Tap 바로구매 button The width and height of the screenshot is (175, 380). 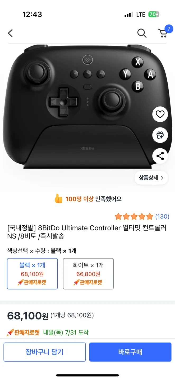130,352
